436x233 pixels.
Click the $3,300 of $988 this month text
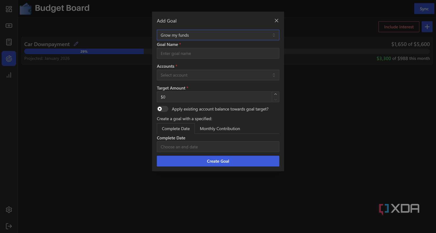[403, 58]
